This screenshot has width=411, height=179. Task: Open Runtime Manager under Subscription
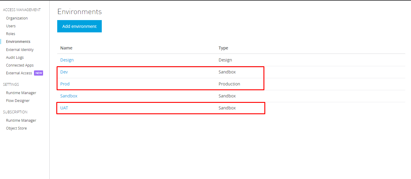(x=21, y=121)
